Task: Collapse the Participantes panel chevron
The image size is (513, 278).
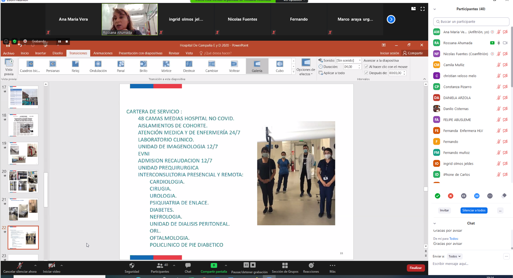Action: pyautogui.click(x=435, y=9)
